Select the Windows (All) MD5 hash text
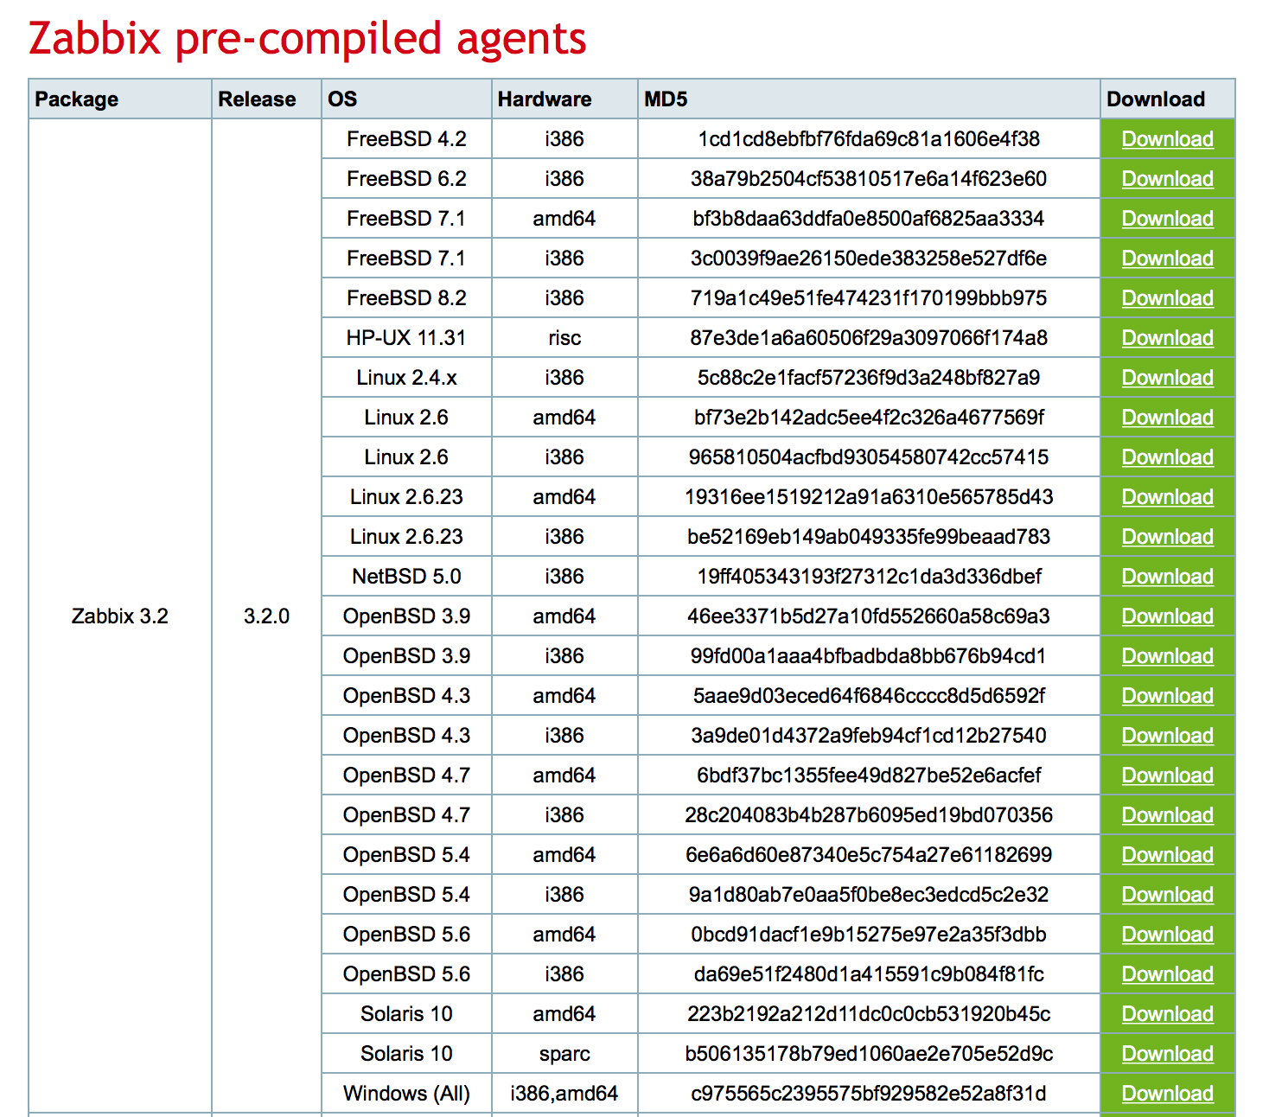This screenshot has width=1269, height=1117. click(869, 1094)
